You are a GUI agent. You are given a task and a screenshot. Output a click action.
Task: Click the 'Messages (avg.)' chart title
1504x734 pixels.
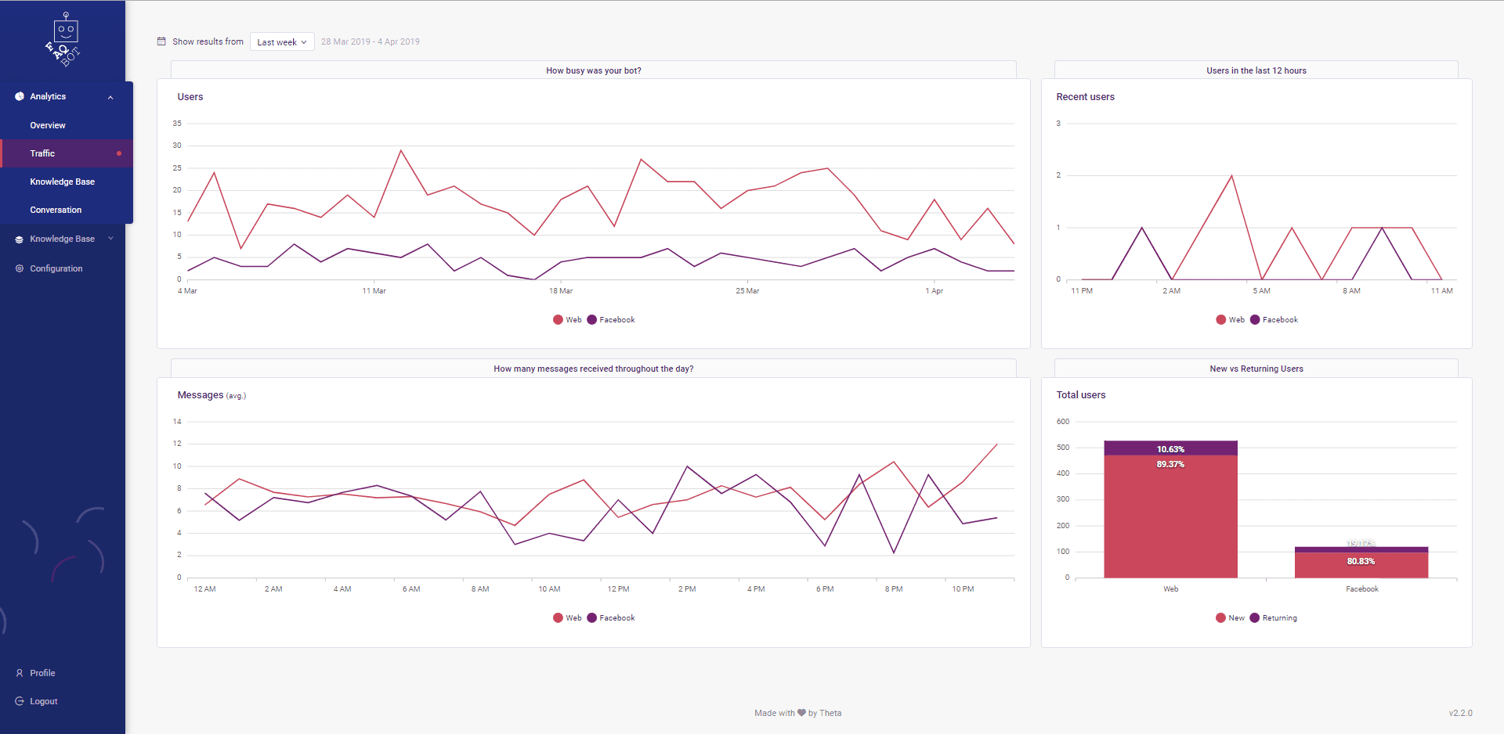pyautogui.click(x=211, y=395)
